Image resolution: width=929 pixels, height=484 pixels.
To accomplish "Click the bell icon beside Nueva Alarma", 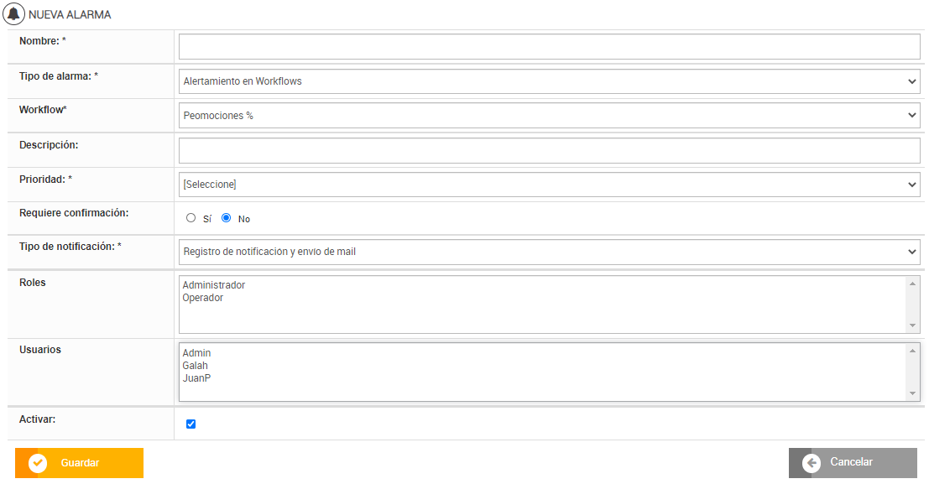I will coord(14,14).
